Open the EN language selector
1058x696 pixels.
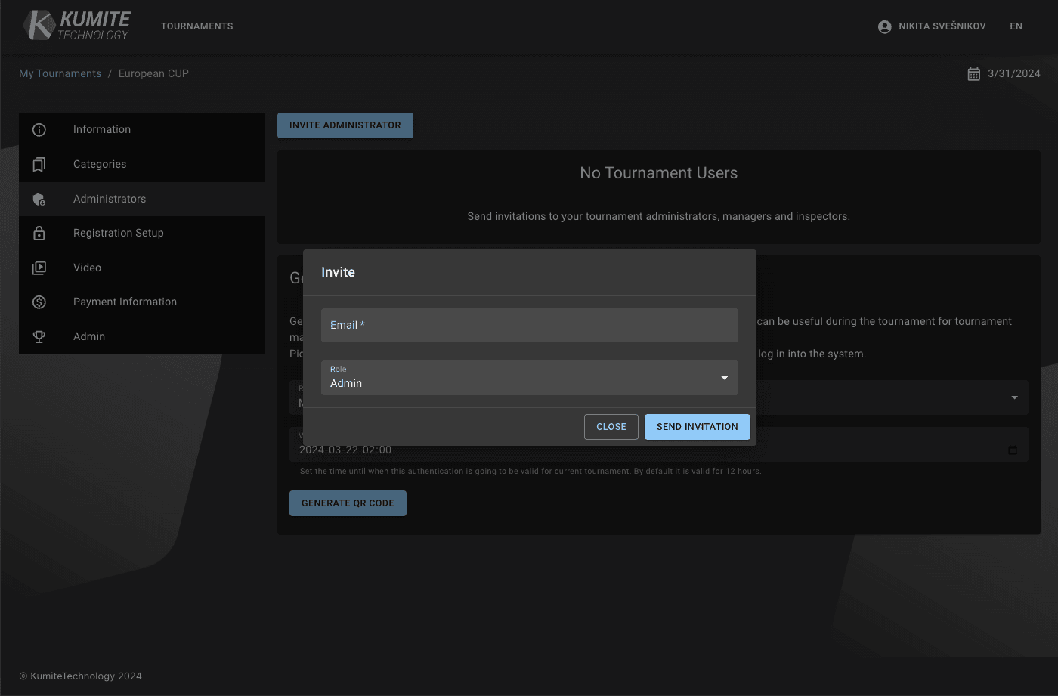coord(1016,26)
